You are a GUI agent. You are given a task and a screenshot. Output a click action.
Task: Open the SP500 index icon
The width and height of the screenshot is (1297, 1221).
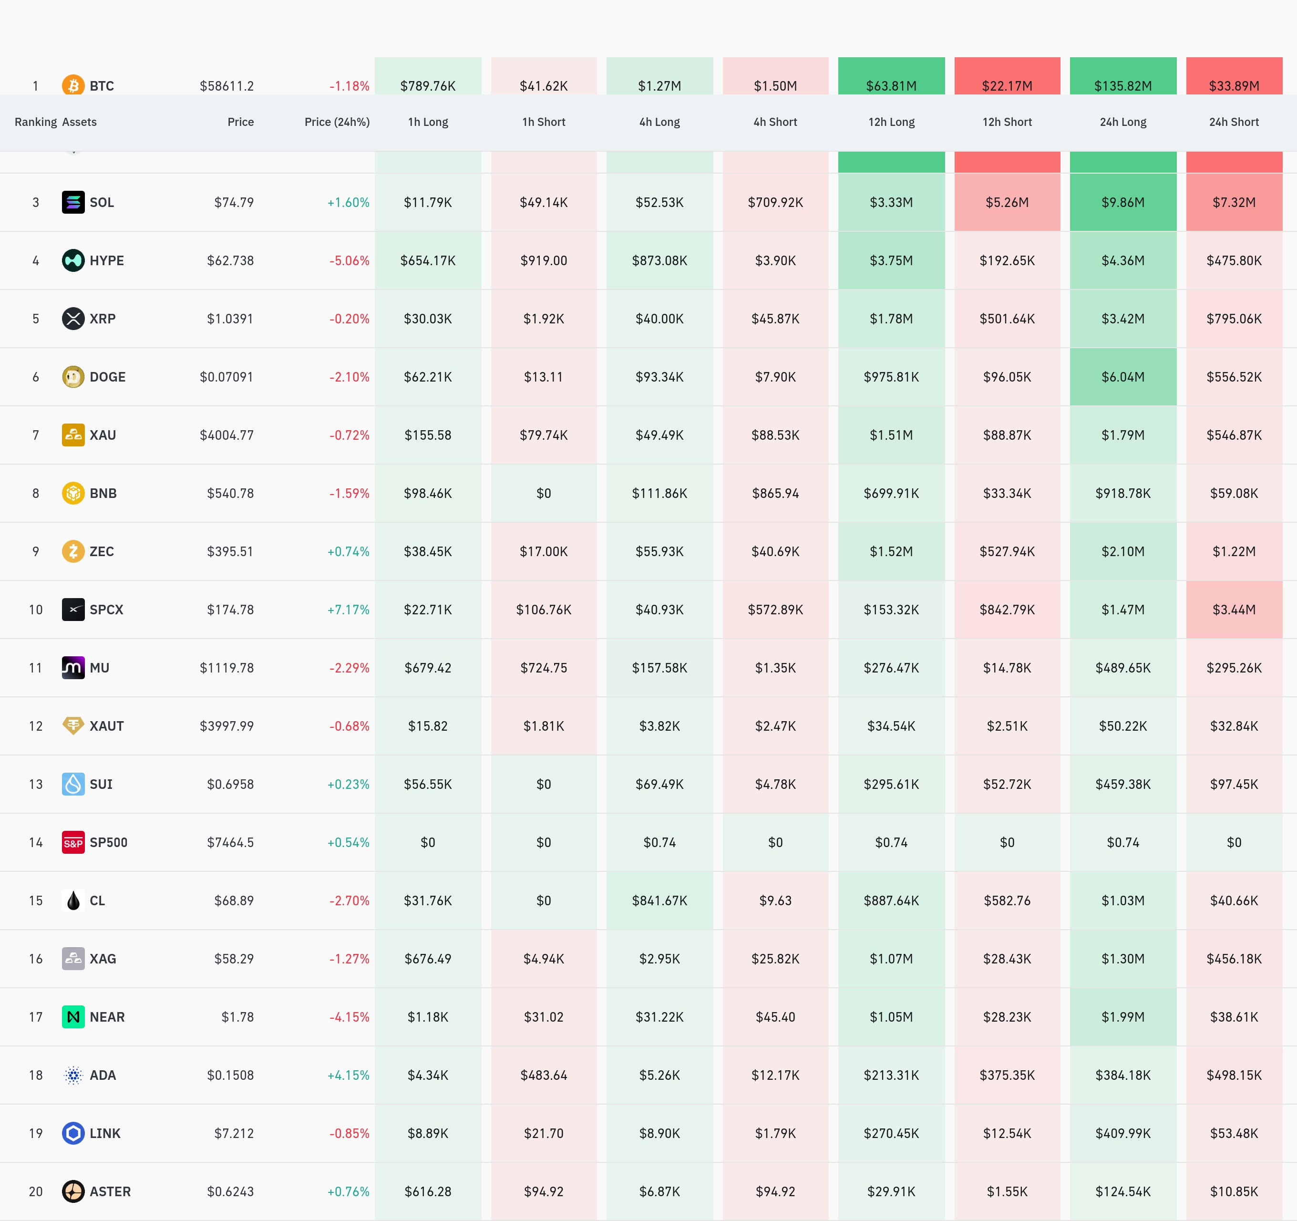[x=73, y=842]
